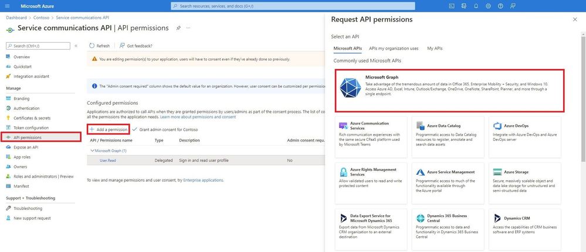Select the Microsoft Graph API card title
The image size is (586, 252).
(x=381, y=77)
